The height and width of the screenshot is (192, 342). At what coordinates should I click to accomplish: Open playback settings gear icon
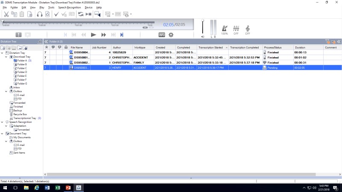click(x=171, y=35)
